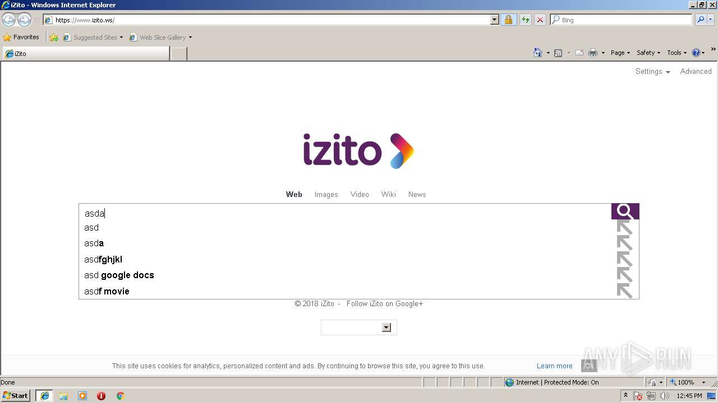Image resolution: width=718 pixels, height=403 pixels.
Task: Click Internet Protected Mode status text
Action: click(x=557, y=382)
